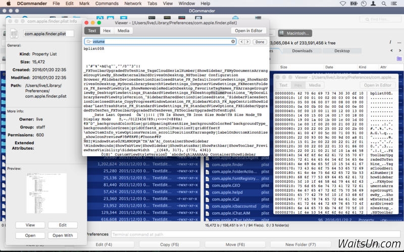Click the Spotlight search icon in menu bar

(384, 4)
